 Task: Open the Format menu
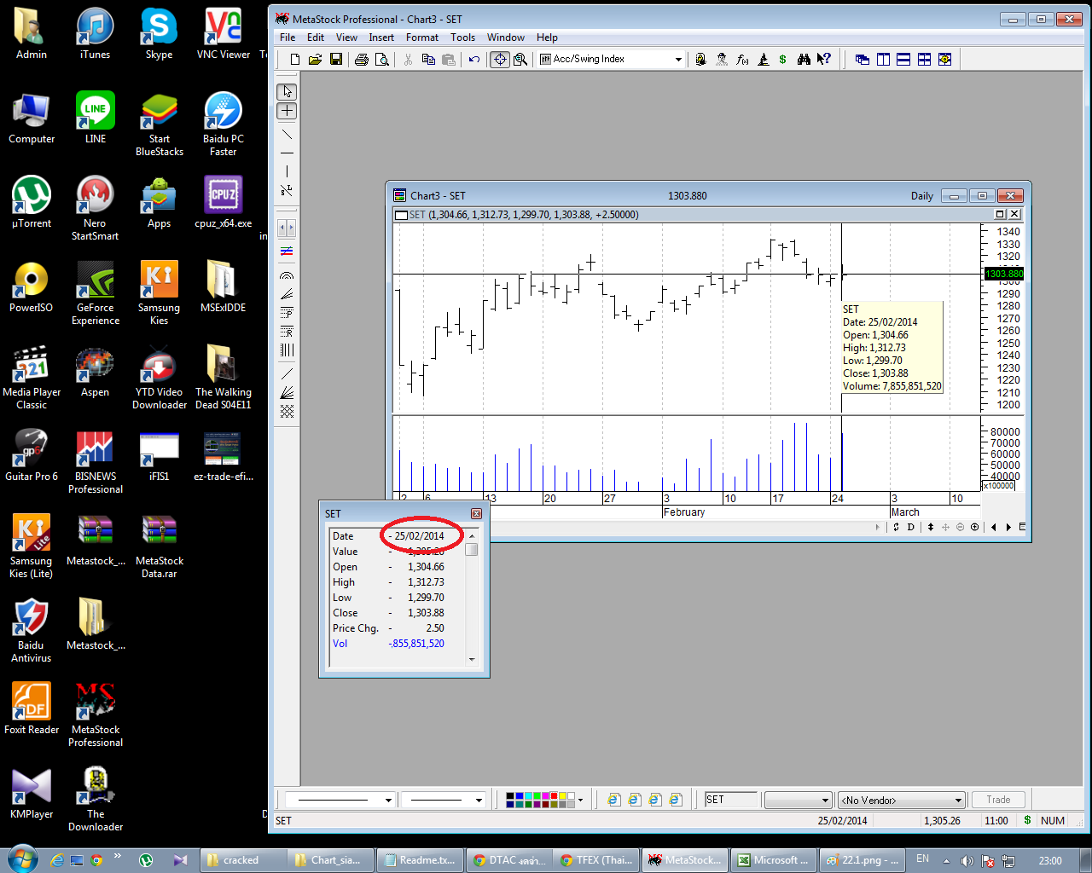click(422, 38)
